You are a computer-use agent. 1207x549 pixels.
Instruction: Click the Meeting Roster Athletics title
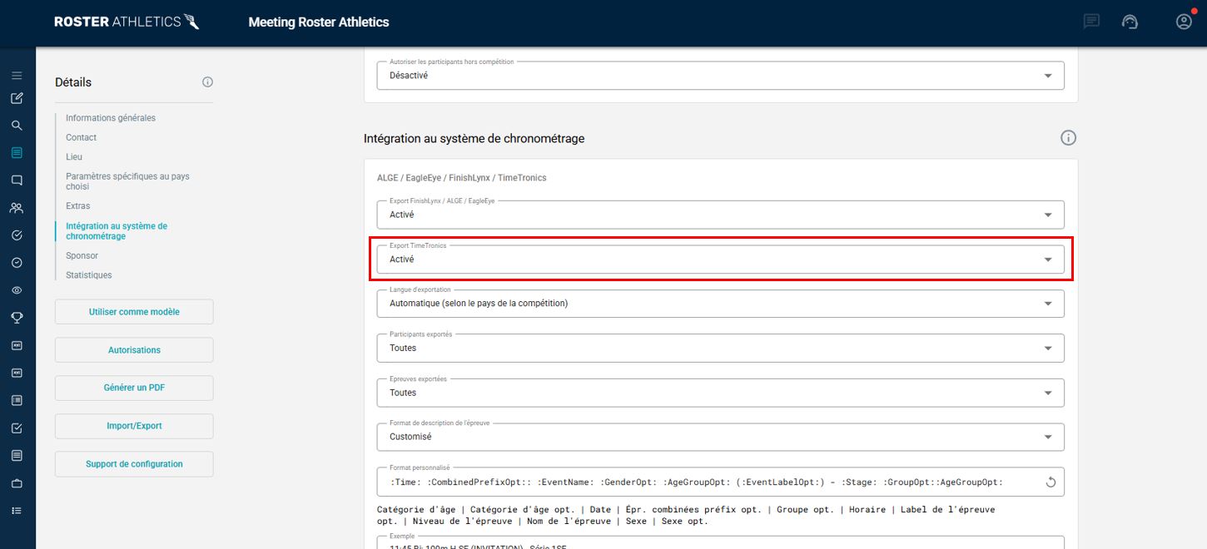click(319, 22)
